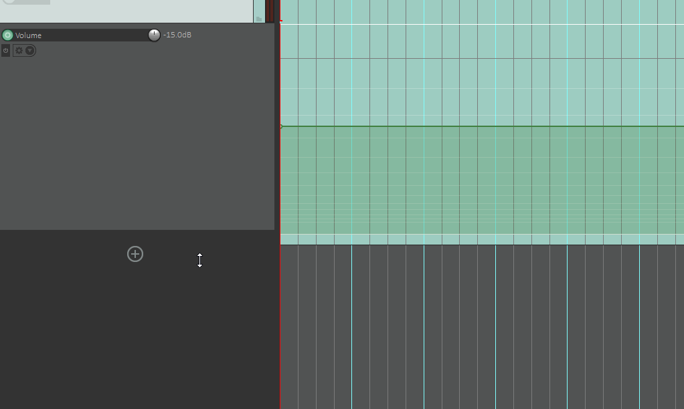The width and height of the screenshot is (684, 409).
Task: Open envelope settings with the gear icon
Action: tap(19, 51)
